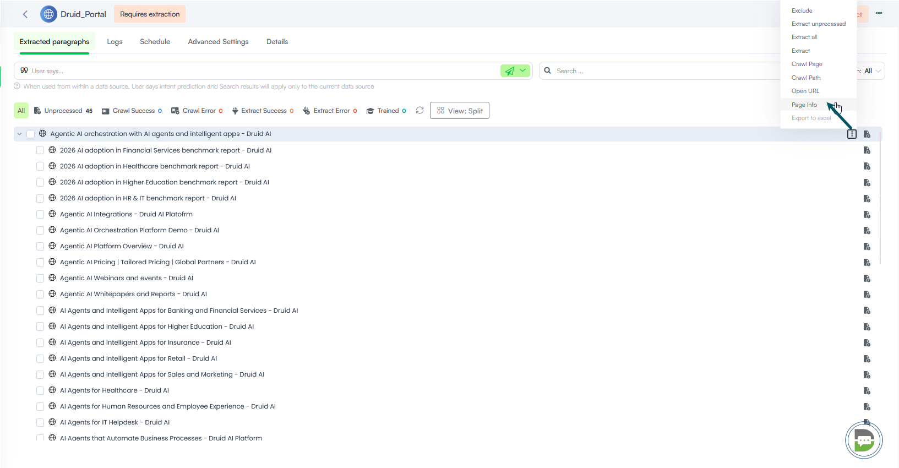Open document icon for AI Agents for Insurance
The image size is (899, 468).
(867, 342)
